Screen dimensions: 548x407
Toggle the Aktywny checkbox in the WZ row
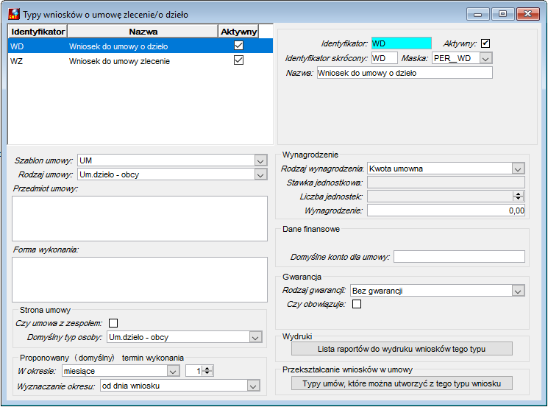tap(239, 60)
